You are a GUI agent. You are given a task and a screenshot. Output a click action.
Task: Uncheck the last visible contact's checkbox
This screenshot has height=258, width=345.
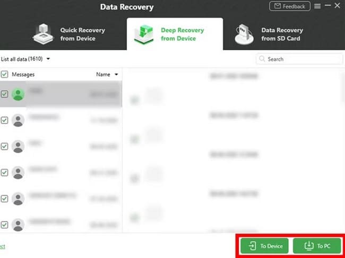pyautogui.click(x=4, y=224)
